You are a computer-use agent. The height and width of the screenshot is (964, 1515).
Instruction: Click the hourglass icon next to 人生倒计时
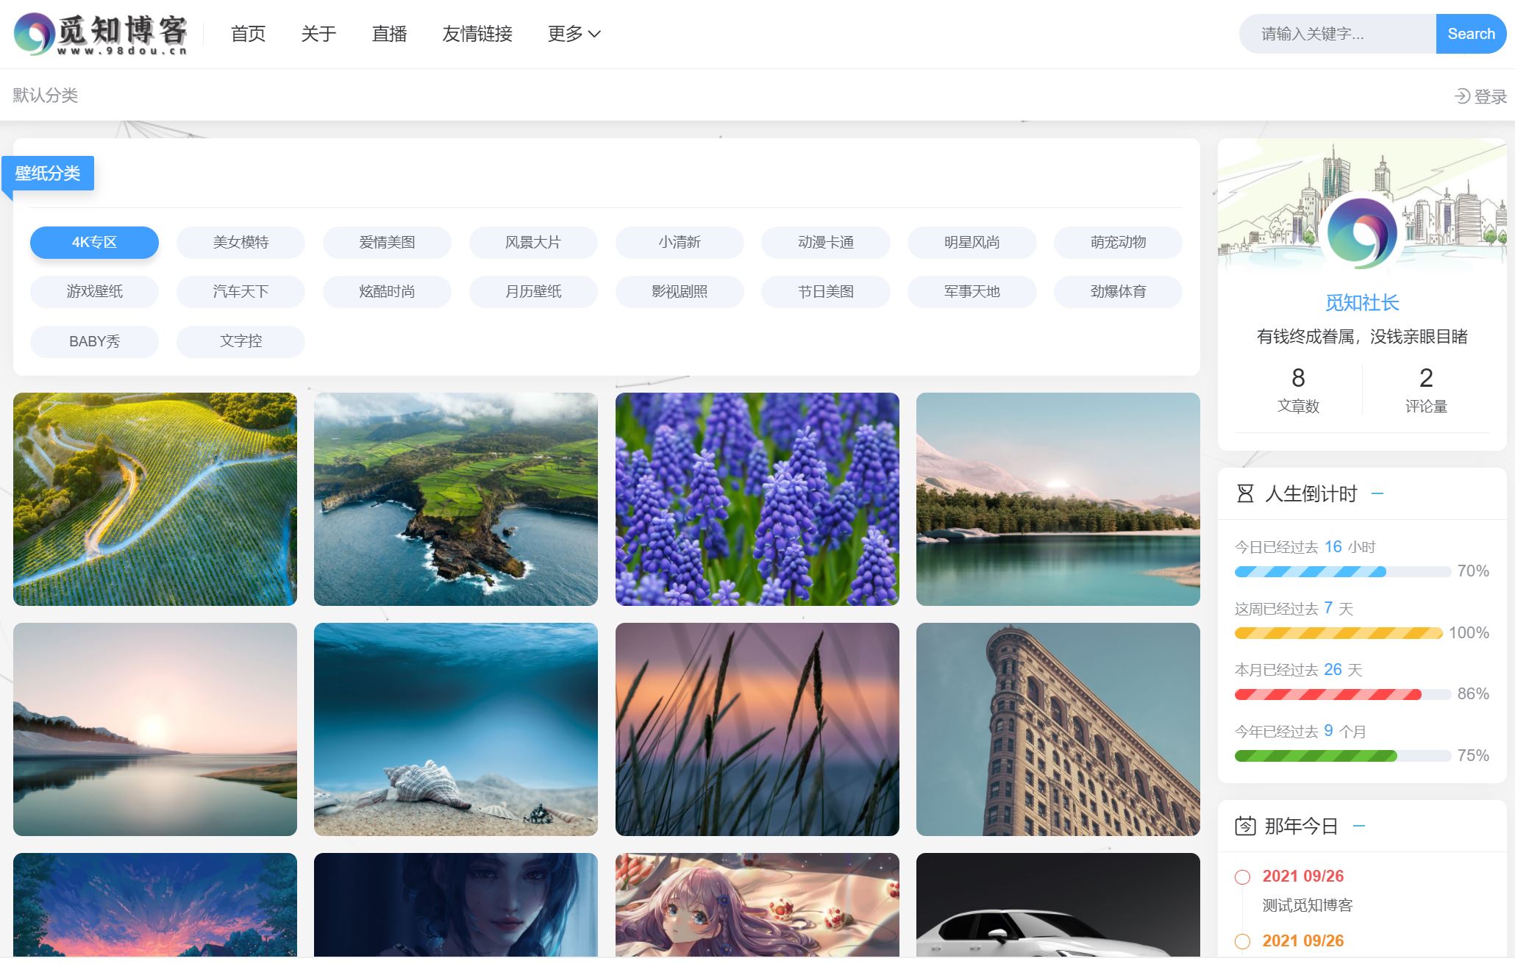pyautogui.click(x=1245, y=493)
